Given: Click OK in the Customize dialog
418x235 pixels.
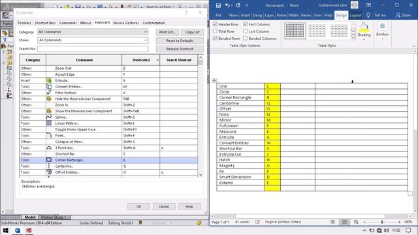Looking at the screenshot, I should point(138,206).
